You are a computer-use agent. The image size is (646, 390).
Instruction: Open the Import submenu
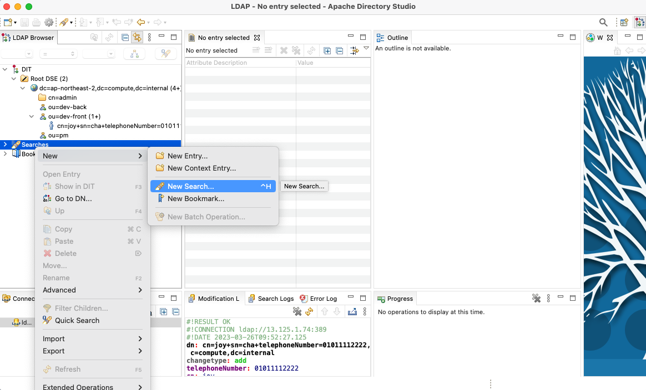coord(93,339)
